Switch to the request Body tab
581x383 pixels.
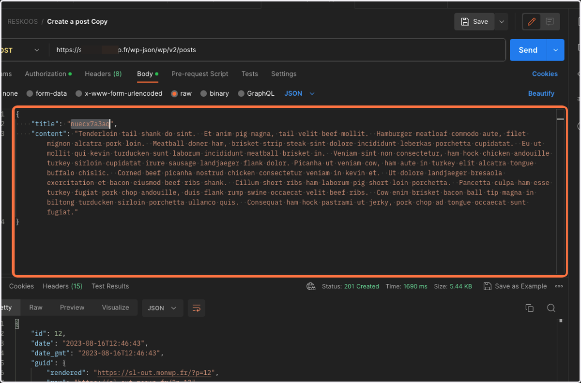click(x=148, y=74)
